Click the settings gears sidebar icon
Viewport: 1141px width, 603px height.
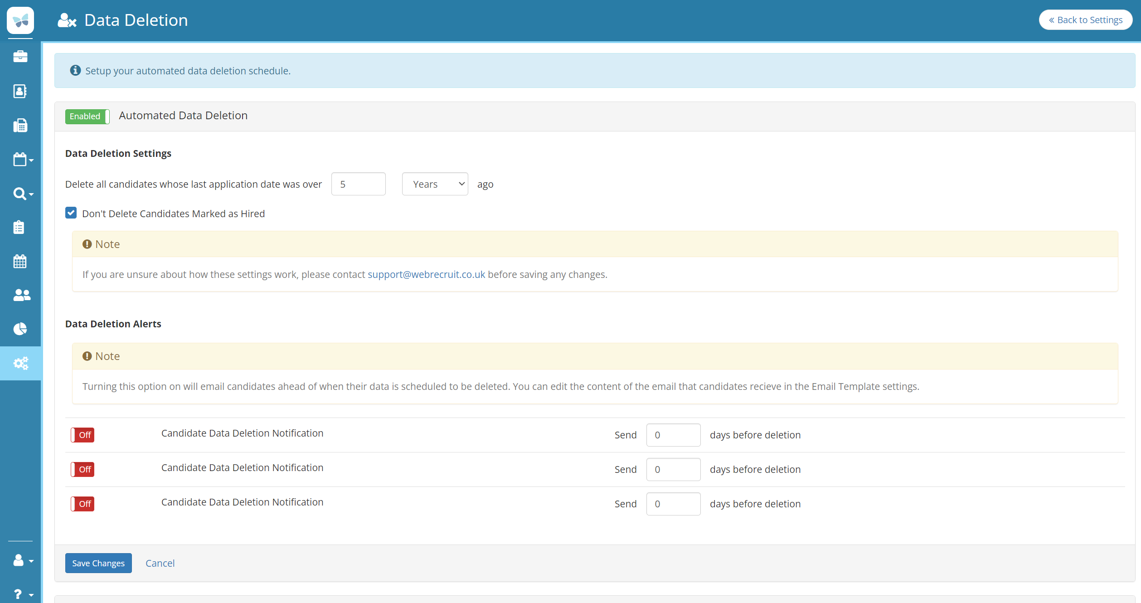(x=20, y=363)
